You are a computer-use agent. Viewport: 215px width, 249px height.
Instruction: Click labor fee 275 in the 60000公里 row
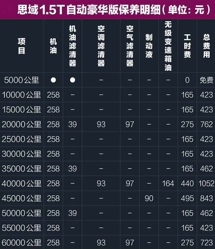(188, 243)
